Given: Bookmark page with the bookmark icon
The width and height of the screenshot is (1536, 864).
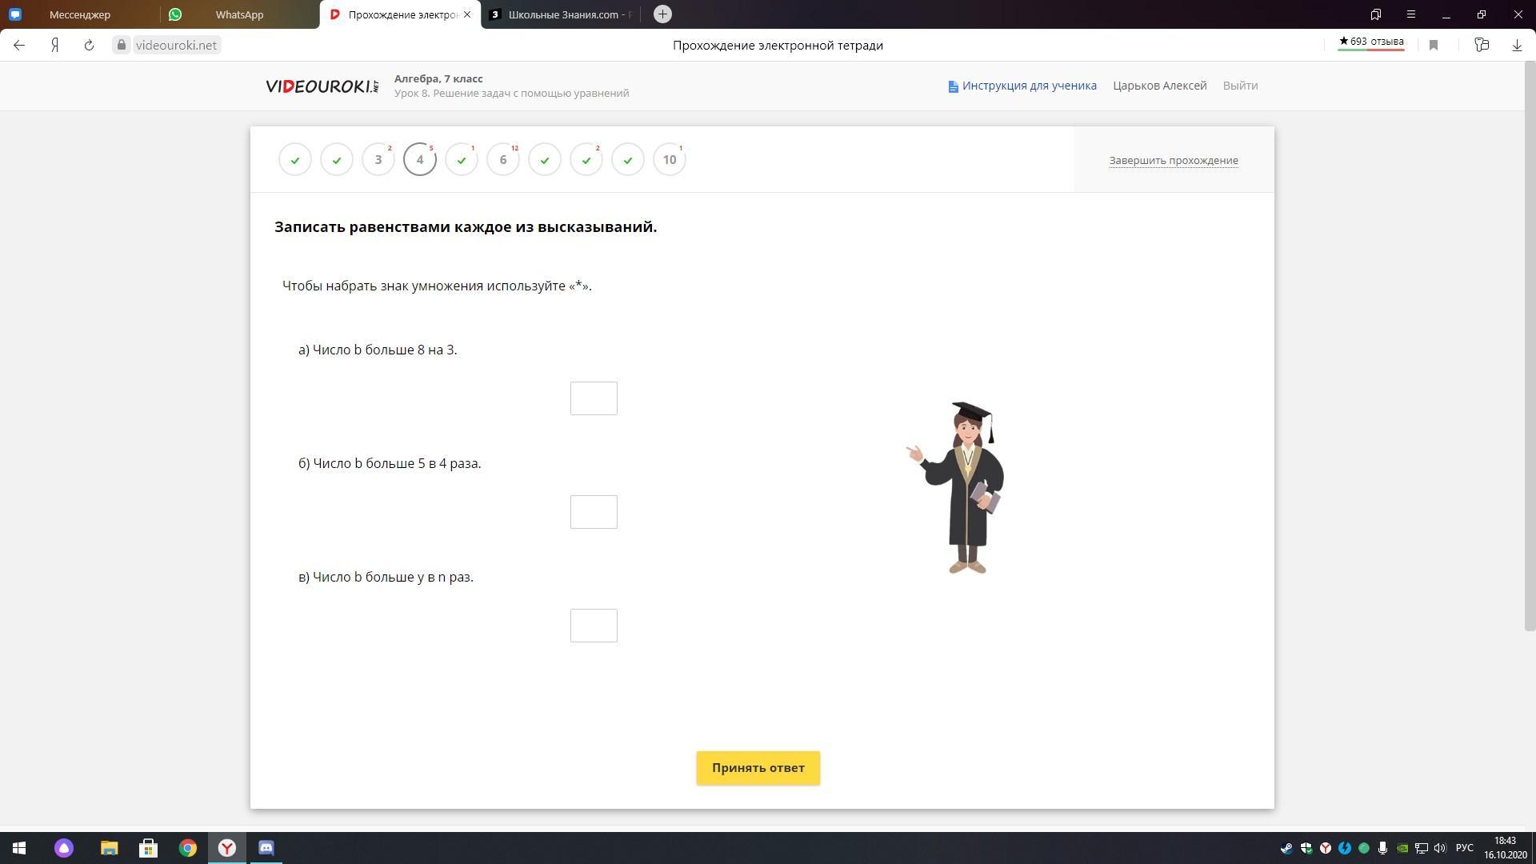Looking at the screenshot, I should (x=1434, y=46).
